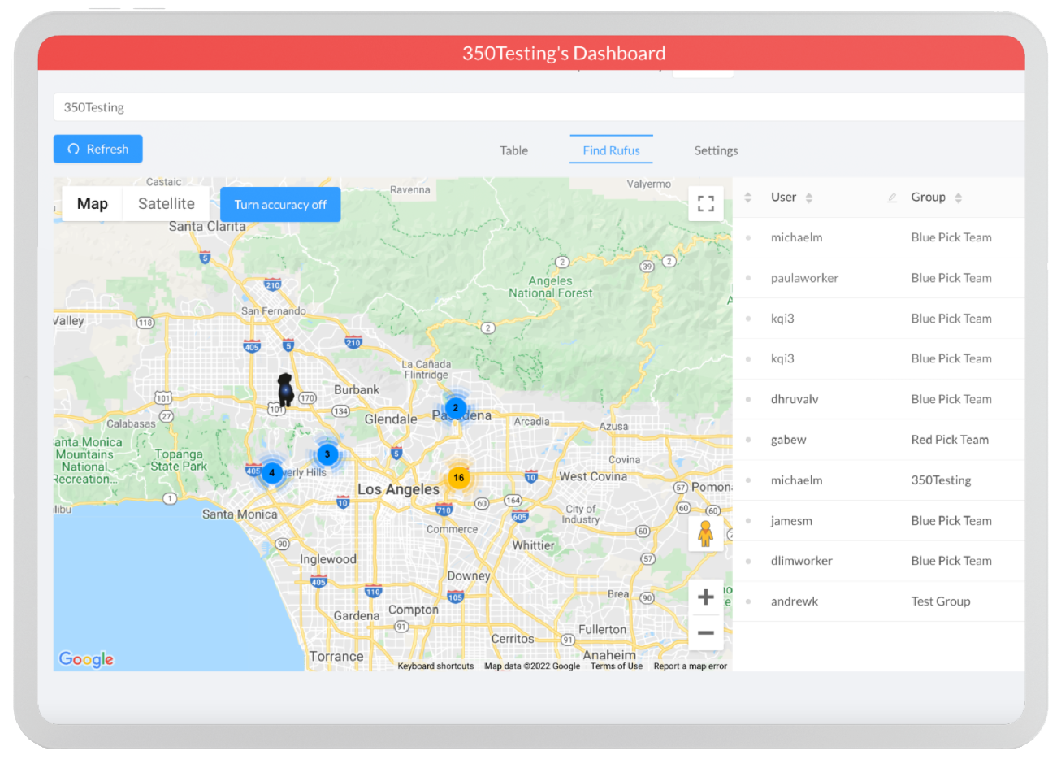Click the Google logo on the map
The width and height of the screenshot is (1061, 764).
[x=84, y=659]
